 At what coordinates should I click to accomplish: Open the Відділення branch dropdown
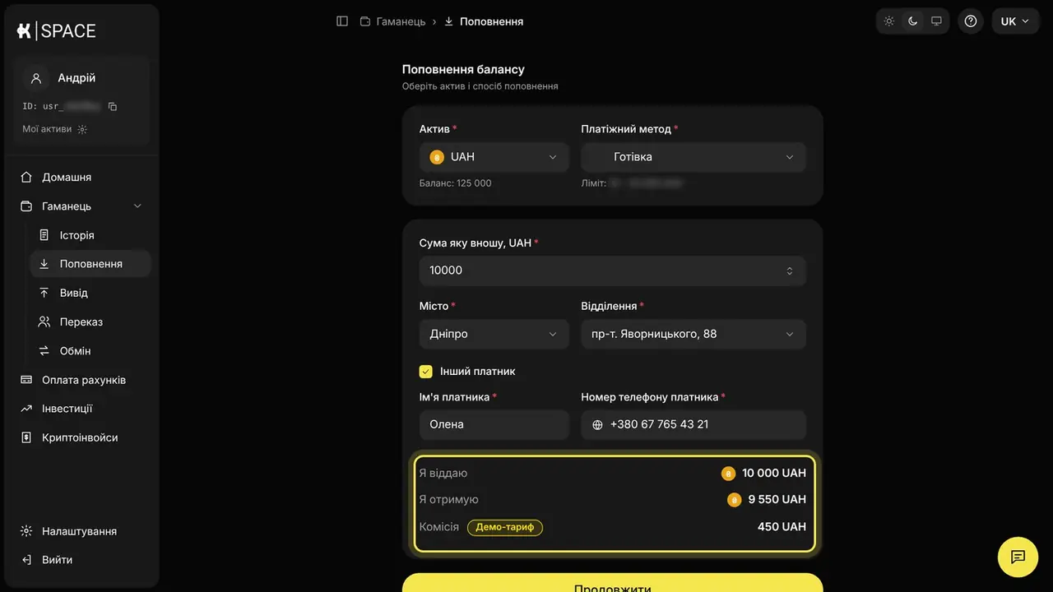click(x=693, y=334)
